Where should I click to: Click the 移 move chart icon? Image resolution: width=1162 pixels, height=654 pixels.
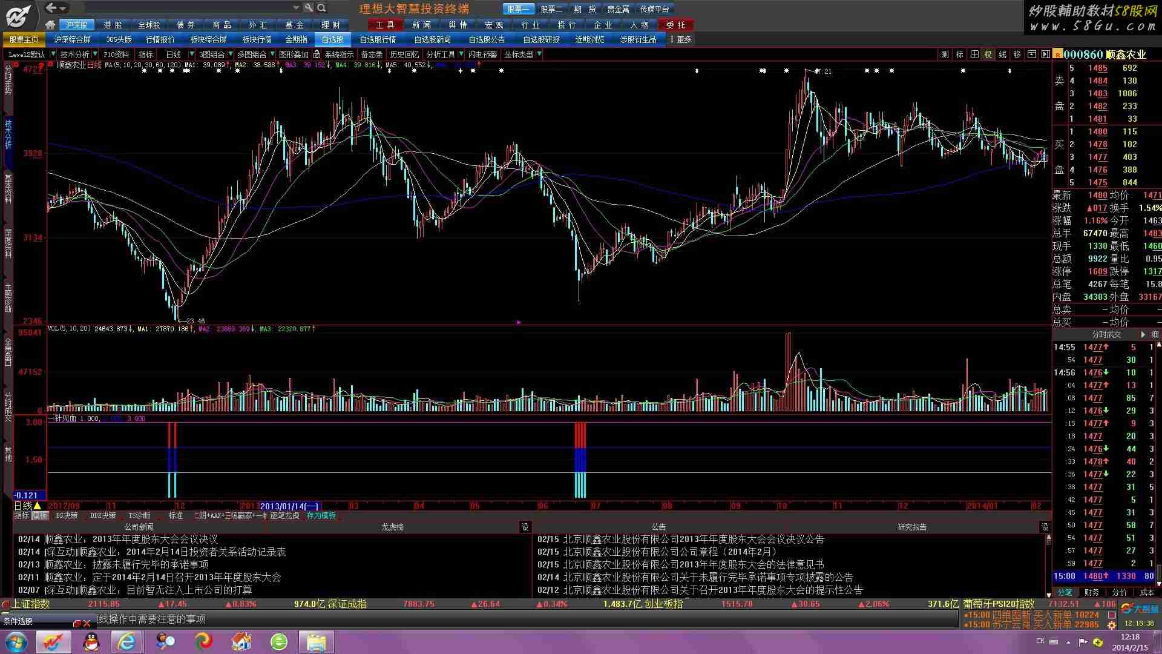(1017, 54)
